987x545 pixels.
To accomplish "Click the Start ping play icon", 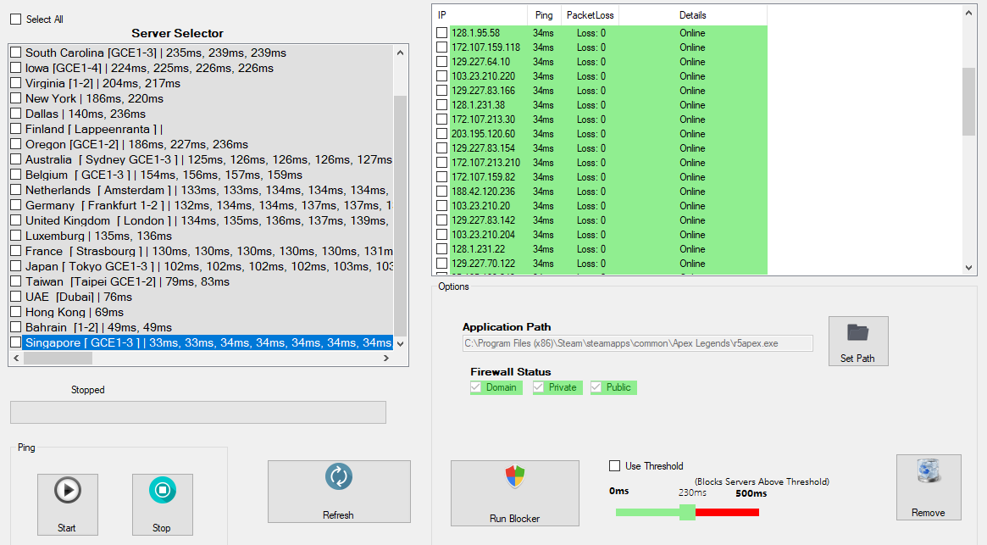I will [67, 490].
